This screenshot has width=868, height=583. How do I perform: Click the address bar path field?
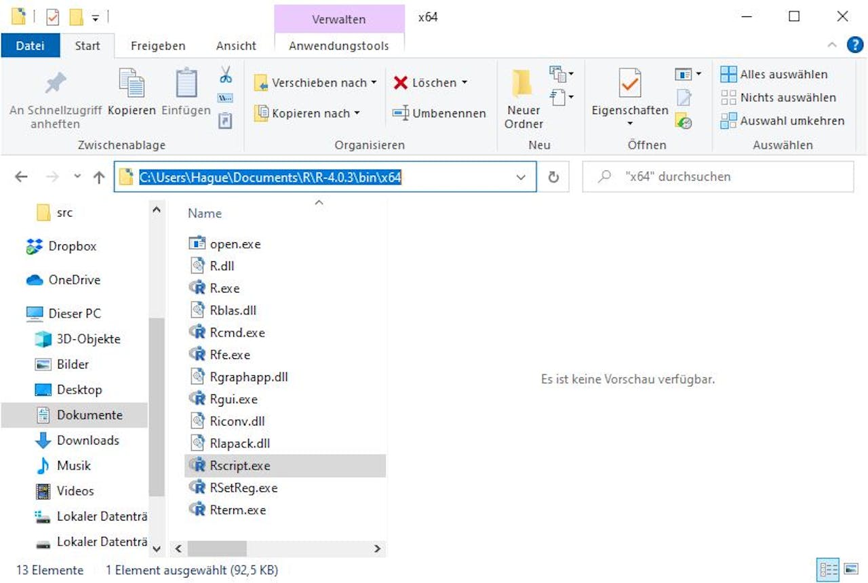(325, 177)
